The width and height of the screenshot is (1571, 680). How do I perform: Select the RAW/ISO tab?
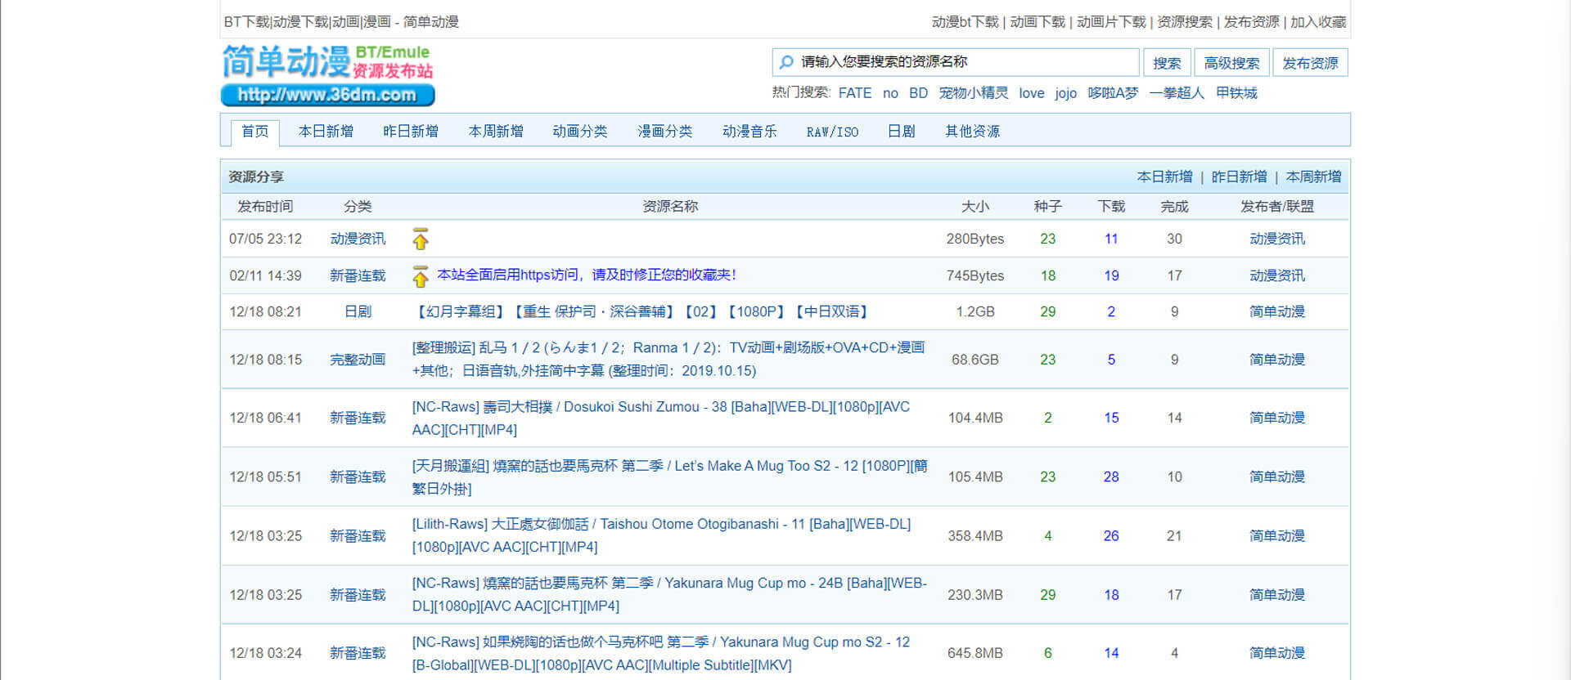[x=832, y=132]
